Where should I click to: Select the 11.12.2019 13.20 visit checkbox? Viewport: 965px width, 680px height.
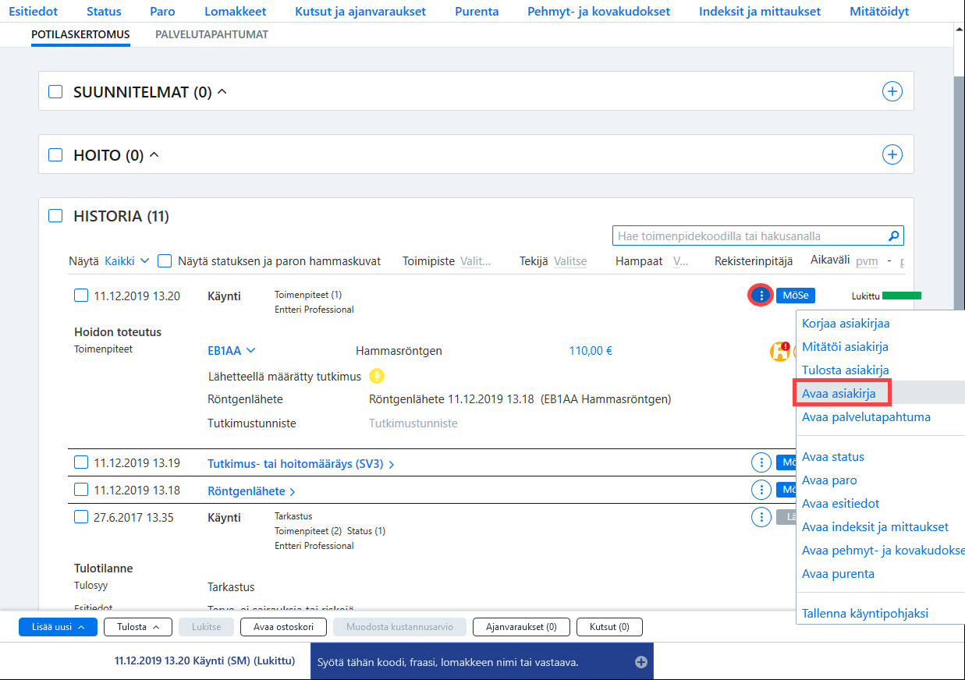pyautogui.click(x=81, y=296)
